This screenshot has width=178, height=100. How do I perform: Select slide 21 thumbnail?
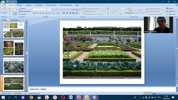coord(14,48)
